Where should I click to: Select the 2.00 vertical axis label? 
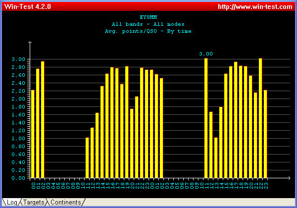18,99
